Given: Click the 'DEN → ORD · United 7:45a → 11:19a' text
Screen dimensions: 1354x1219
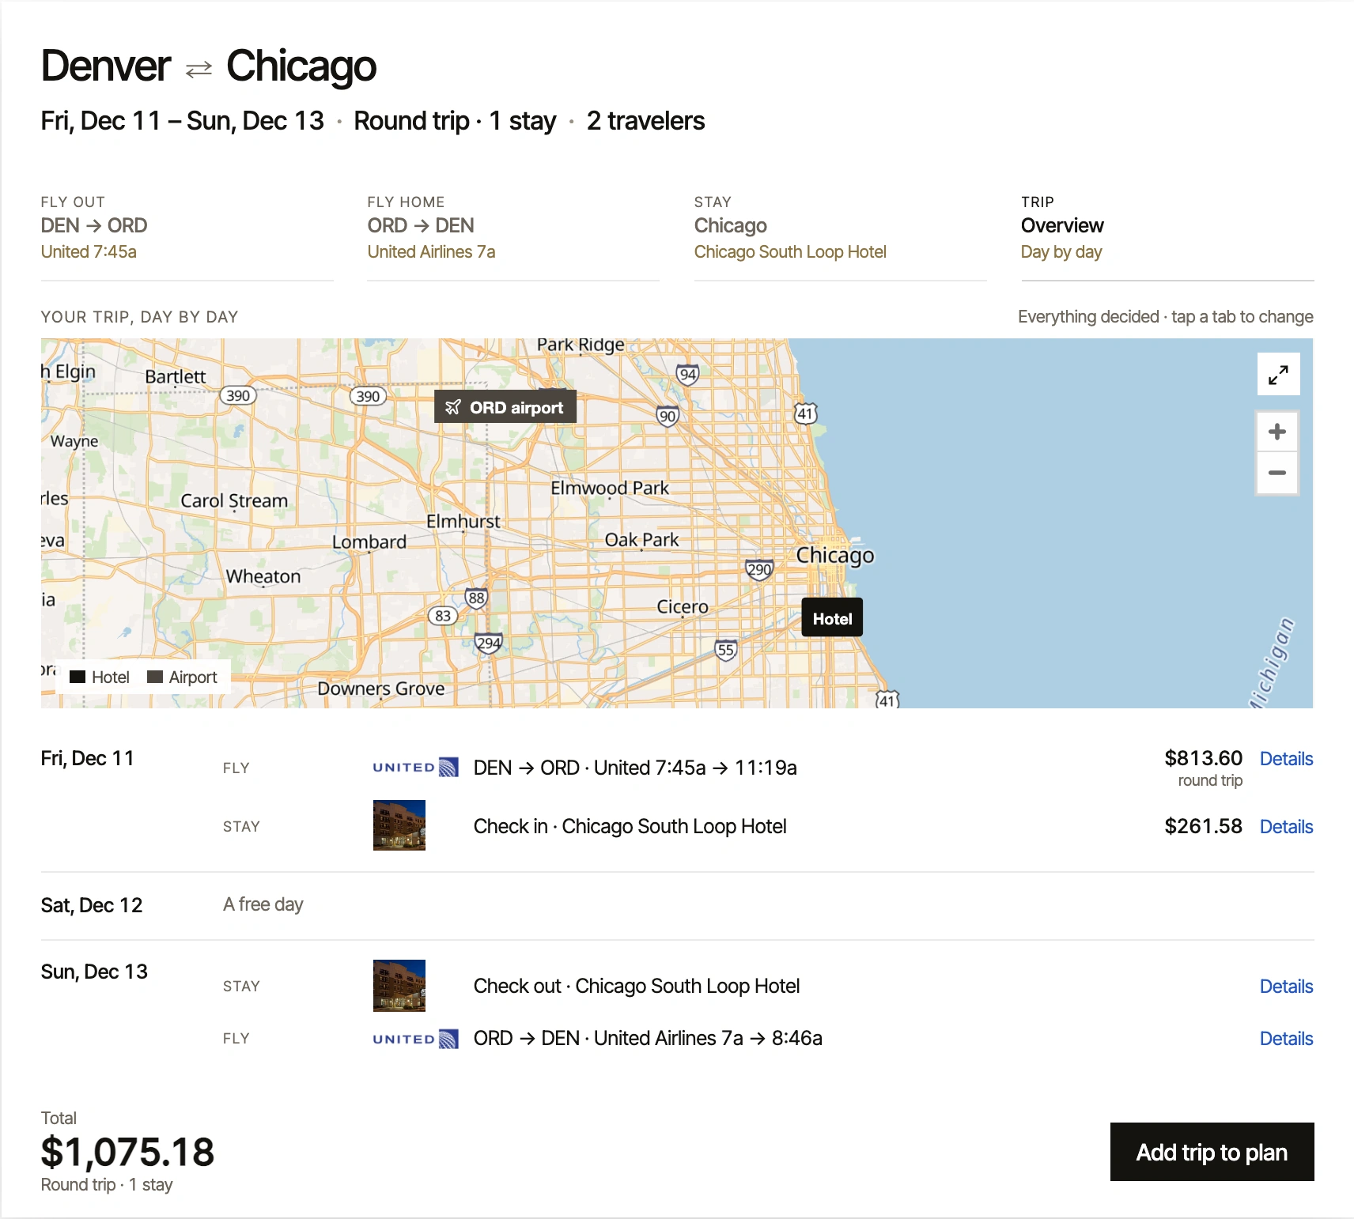Looking at the screenshot, I should coord(635,768).
